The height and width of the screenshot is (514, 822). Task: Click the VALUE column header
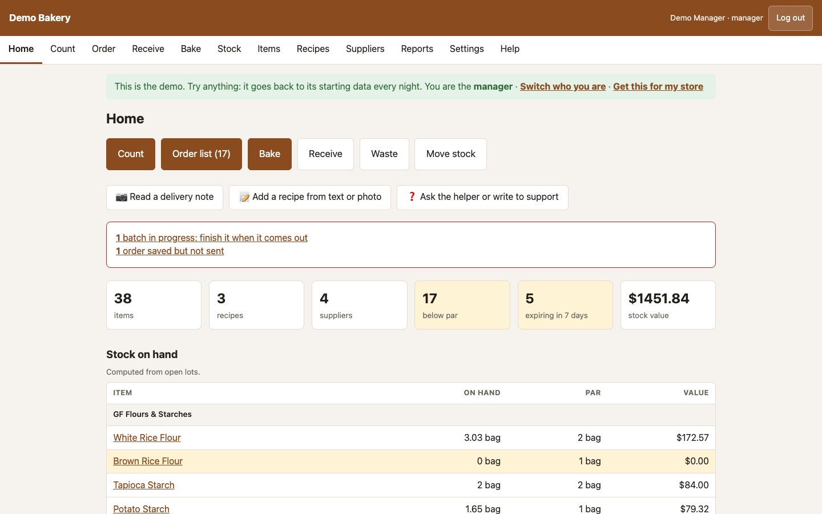[x=696, y=393]
